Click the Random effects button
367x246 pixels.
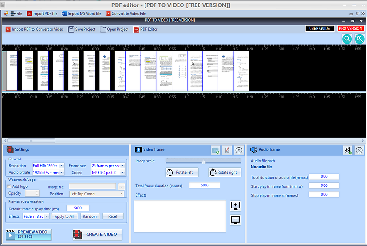90,216
